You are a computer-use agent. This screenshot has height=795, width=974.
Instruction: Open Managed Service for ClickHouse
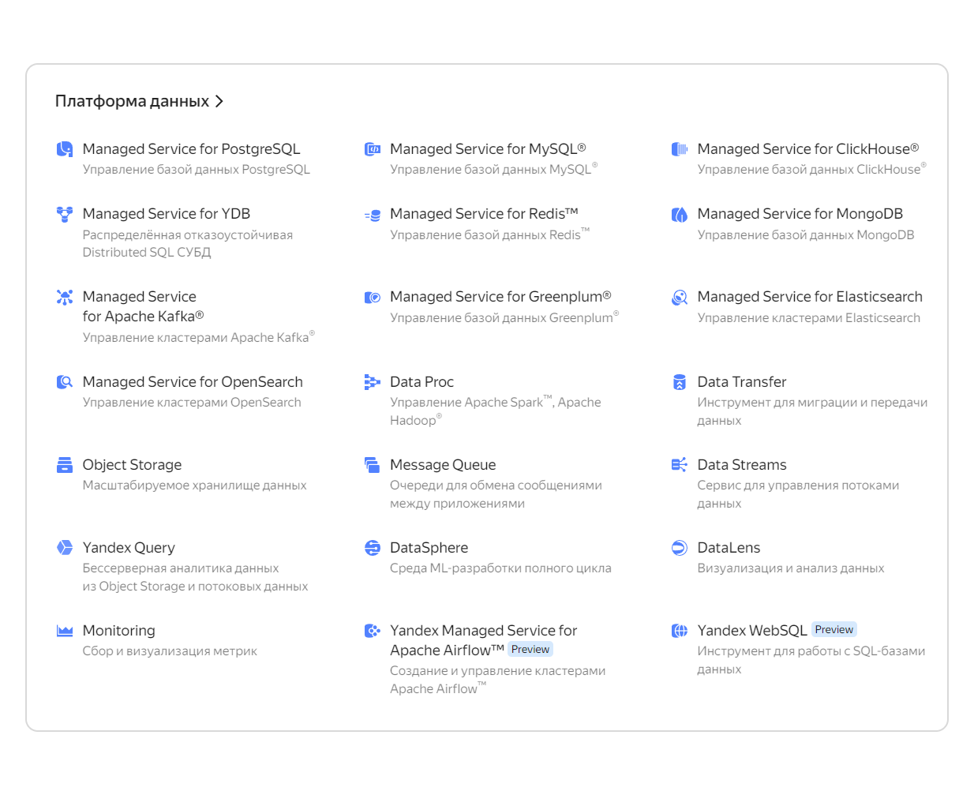click(808, 148)
